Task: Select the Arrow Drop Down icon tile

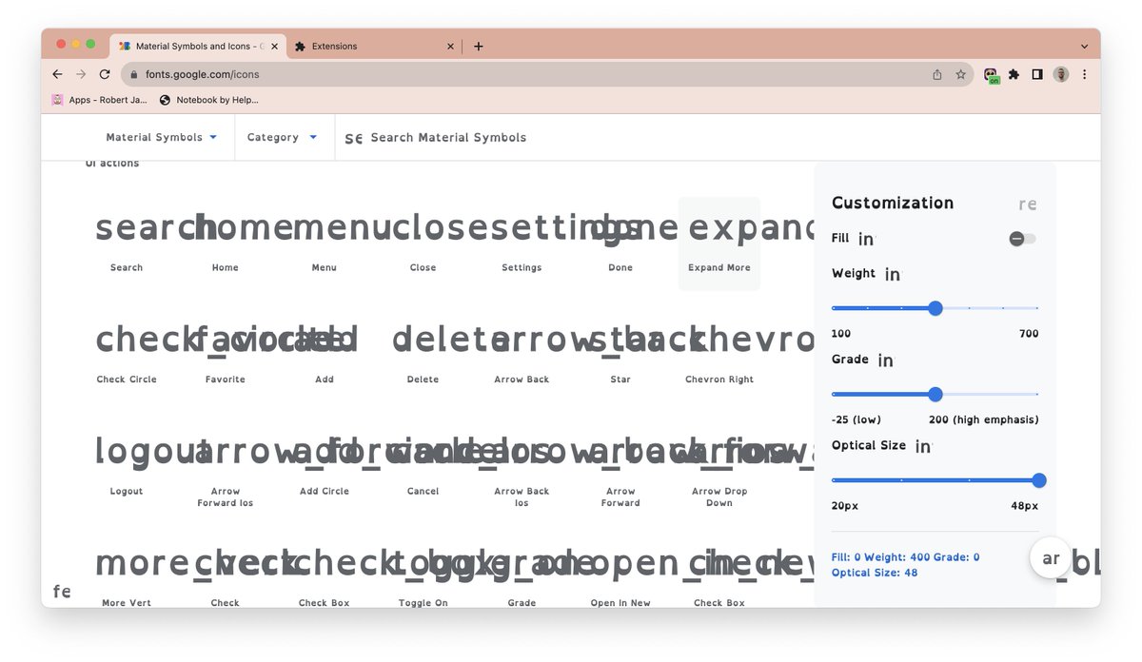Action: (x=719, y=468)
